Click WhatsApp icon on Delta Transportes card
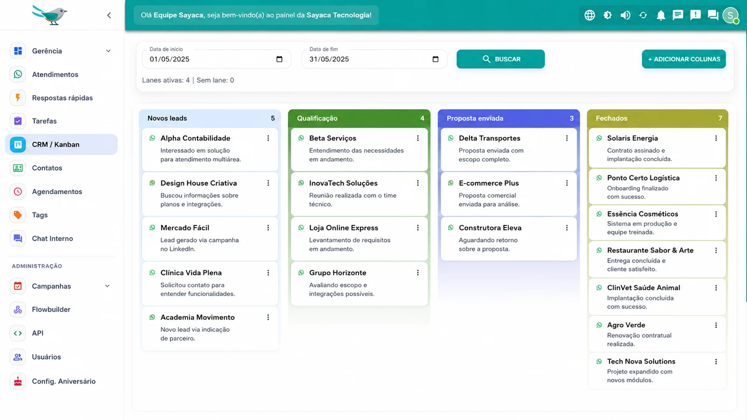Screen dimensions: 747x420 pyautogui.click(x=451, y=138)
